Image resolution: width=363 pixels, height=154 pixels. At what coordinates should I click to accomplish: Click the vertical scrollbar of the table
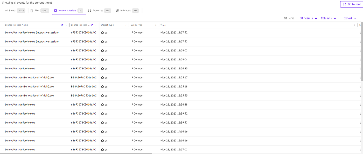362,52
